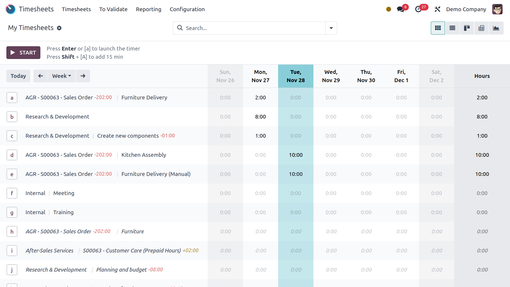Open the To Validate menu
Screen dimensions: 510x287
click(113, 9)
